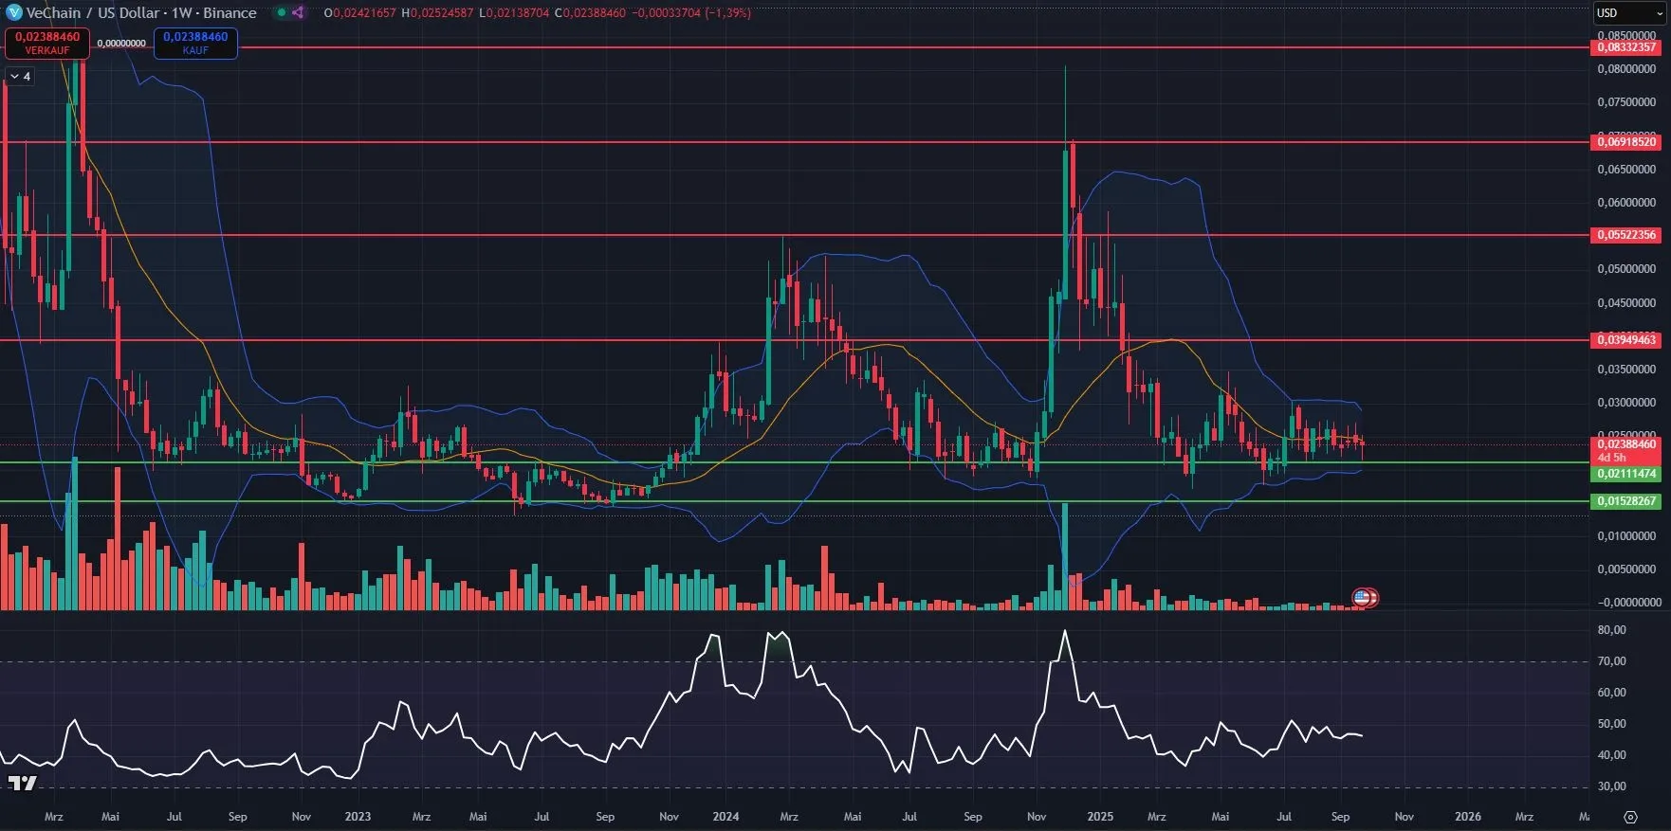Viewport: 1671px width, 831px height.
Task: Click the 2024 label on time axis
Action: (725, 817)
